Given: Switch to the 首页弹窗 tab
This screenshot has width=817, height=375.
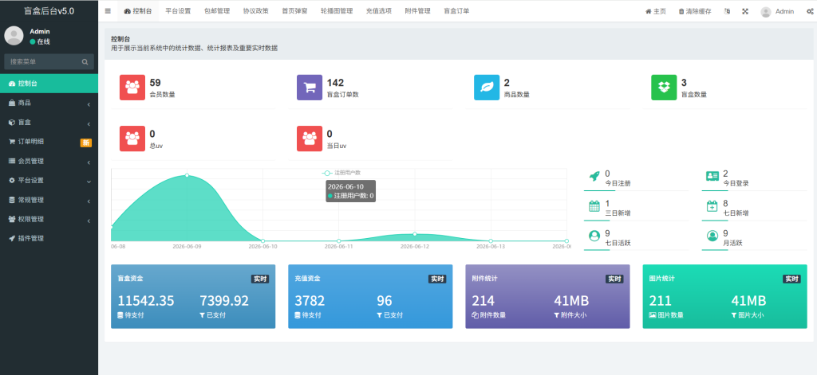Looking at the screenshot, I should (295, 11).
